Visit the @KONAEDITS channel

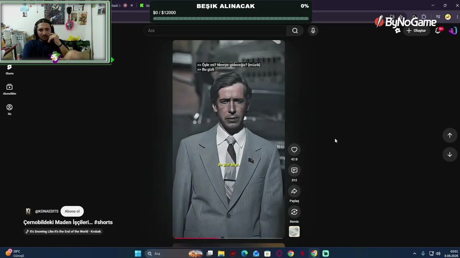[x=47, y=211]
